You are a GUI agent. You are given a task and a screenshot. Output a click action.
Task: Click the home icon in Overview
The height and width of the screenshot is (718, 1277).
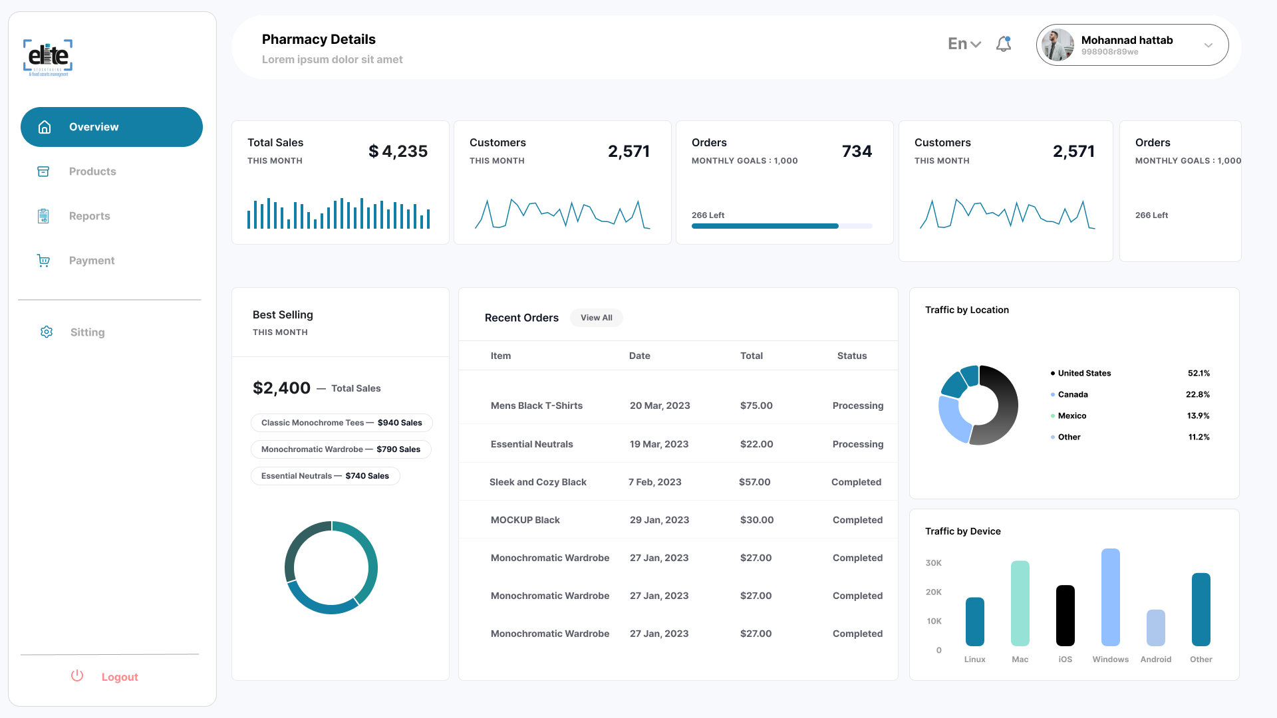pyautogui.click(x=45, y=127)
